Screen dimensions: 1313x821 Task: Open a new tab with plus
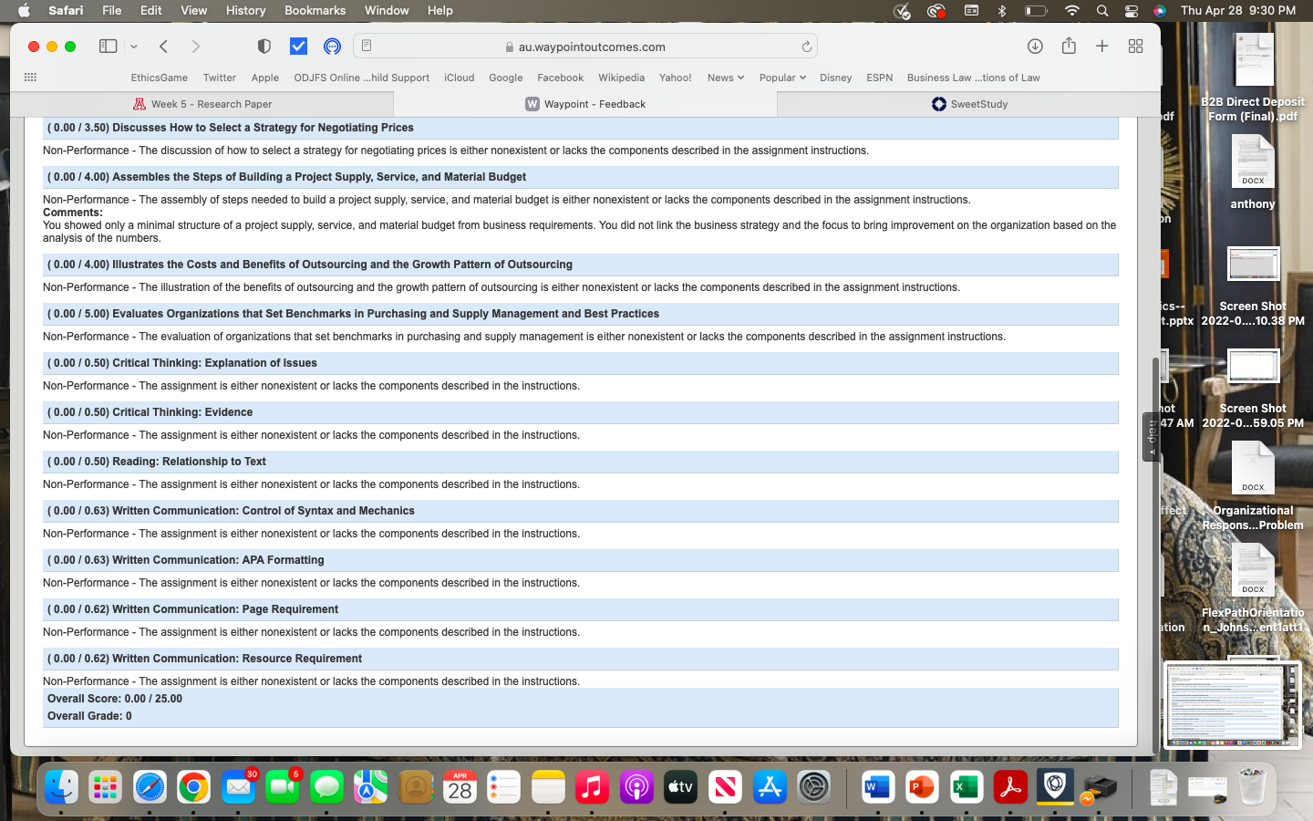coord(1101,46)
